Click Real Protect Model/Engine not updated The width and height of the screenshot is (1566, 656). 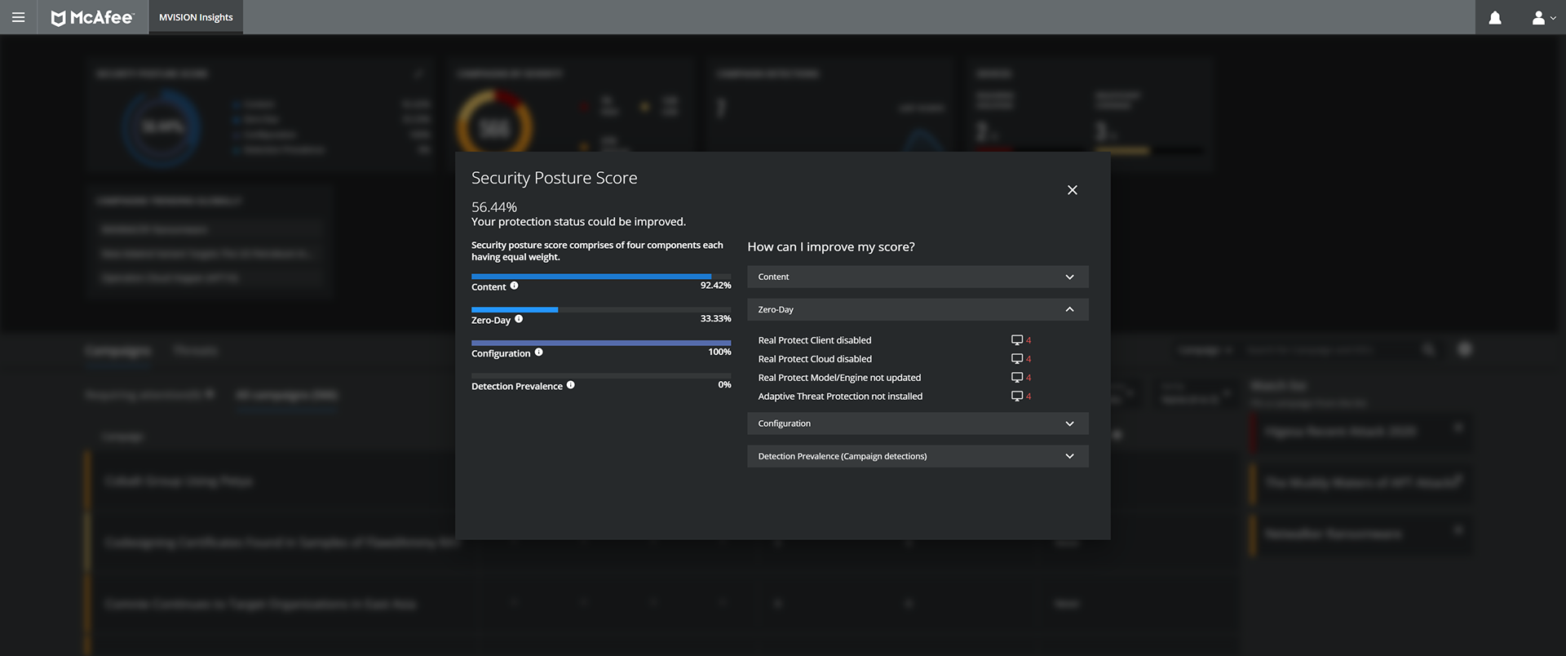point(839,378)
